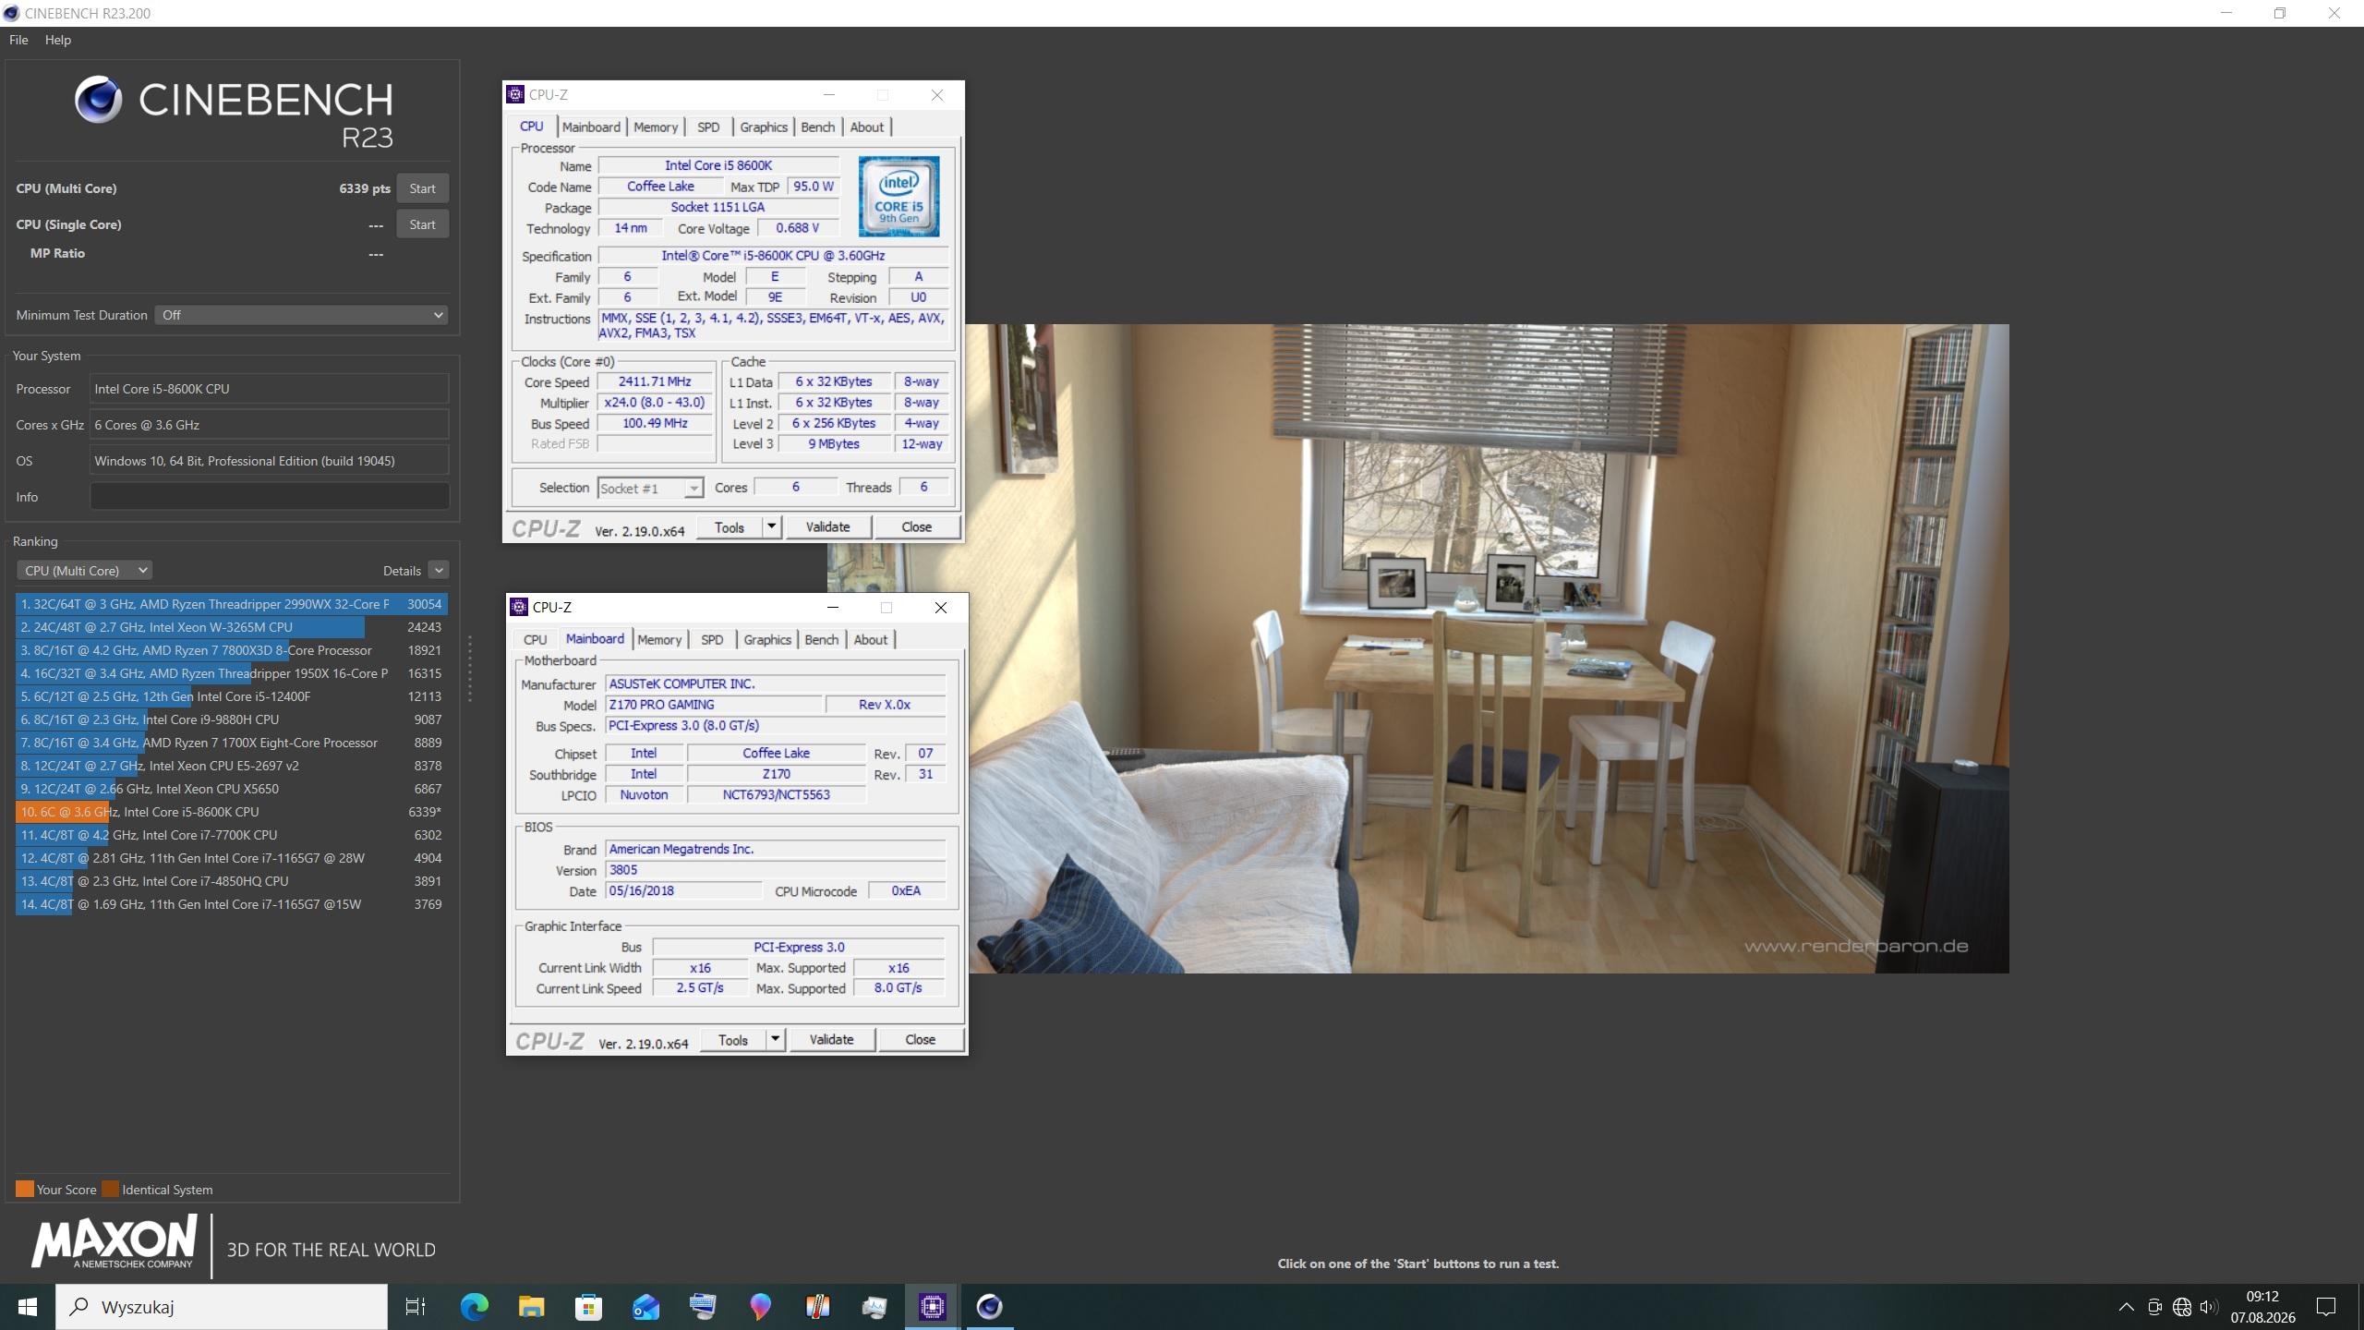This screenshot has height=1330, width=2364.
Task: Start the CPU Multi Core test
Action: pyautogui.click(x=422, y=188)
